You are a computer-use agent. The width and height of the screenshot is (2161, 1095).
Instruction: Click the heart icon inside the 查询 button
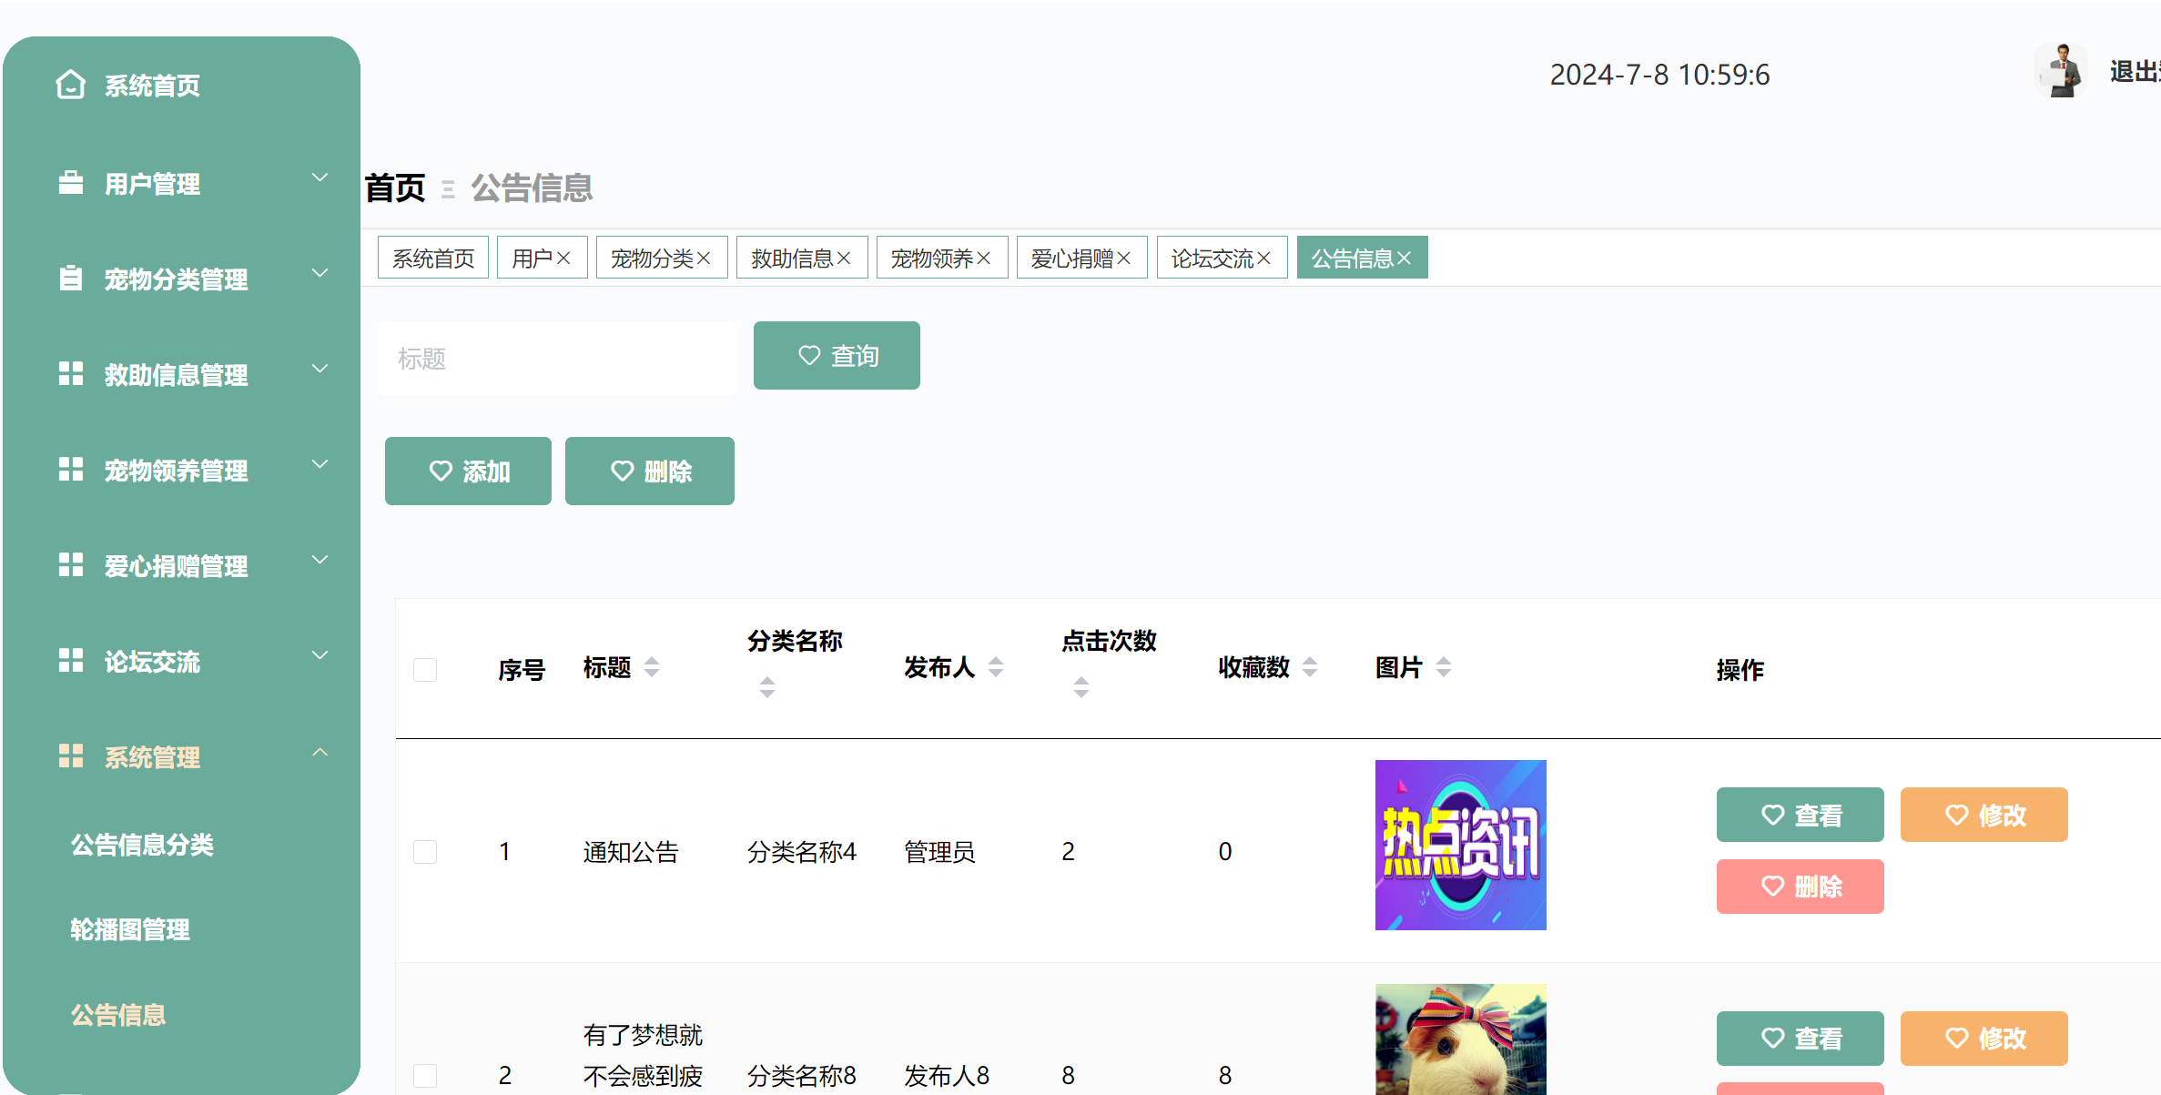pyautogui.click(x=809, y=355)
